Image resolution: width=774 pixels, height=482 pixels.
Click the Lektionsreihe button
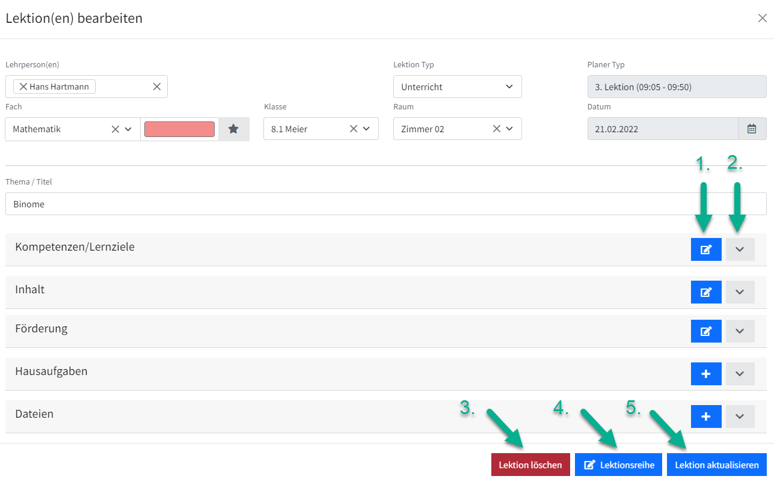pyautogui.click(x=619, y=465)
